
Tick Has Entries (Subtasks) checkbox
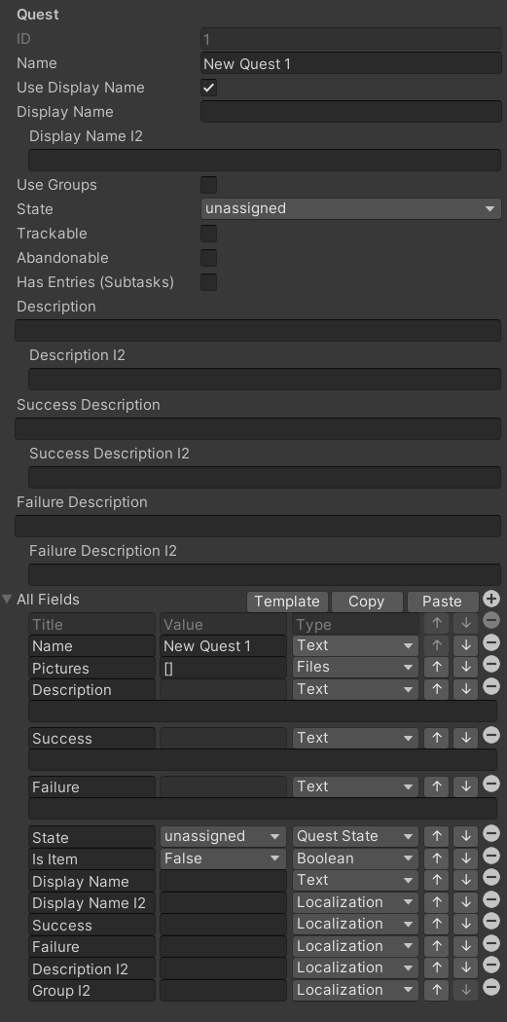208,282
